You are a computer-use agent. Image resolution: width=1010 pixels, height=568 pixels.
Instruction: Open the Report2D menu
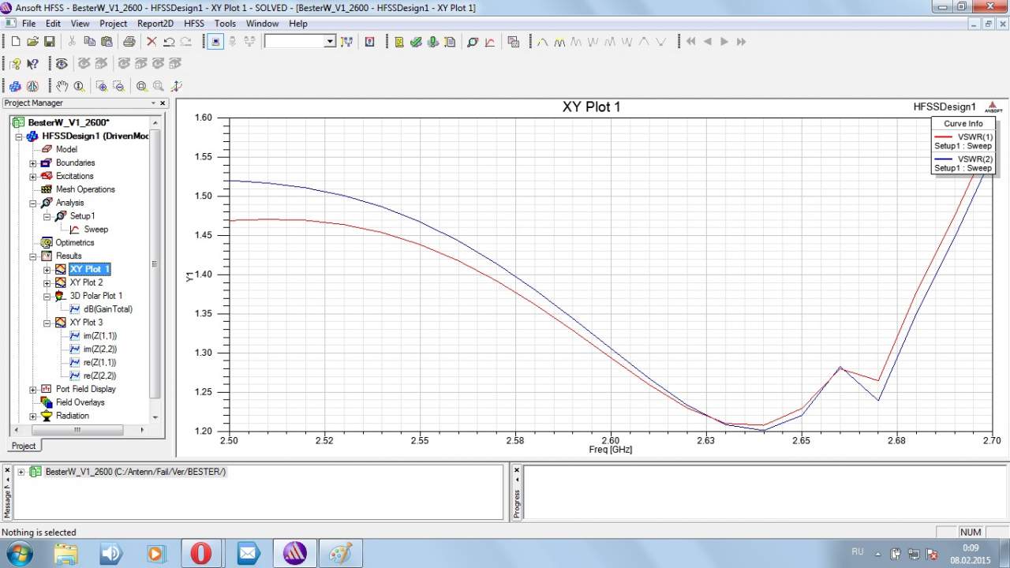(155, 24)
